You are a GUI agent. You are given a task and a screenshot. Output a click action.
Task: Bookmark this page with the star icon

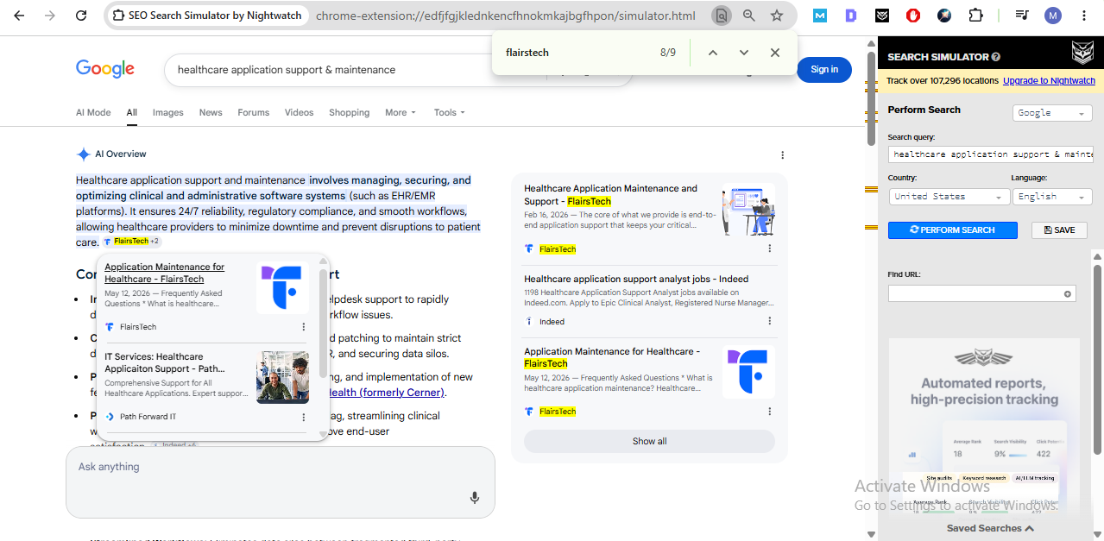coord(777,16)
